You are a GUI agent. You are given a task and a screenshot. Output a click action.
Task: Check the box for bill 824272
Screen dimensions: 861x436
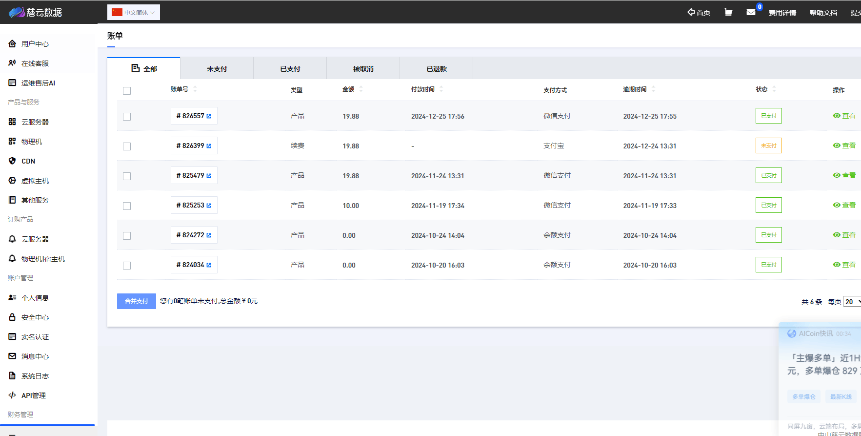[127, 236]
